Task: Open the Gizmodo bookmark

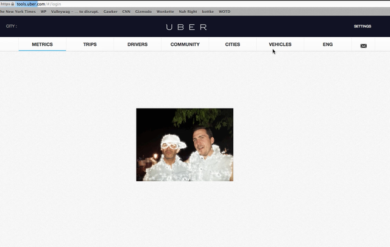Action: tap(144, 12)
